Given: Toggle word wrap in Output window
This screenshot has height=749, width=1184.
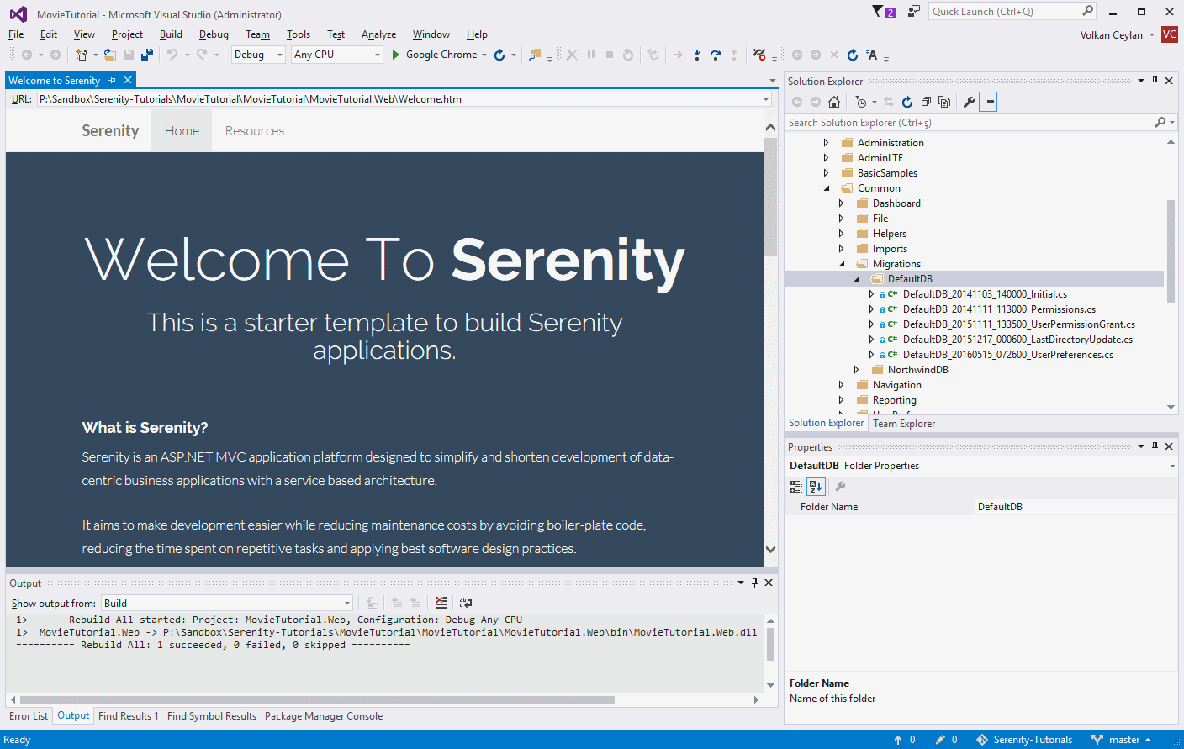Looking at the screenshot, I should (465, 603).
